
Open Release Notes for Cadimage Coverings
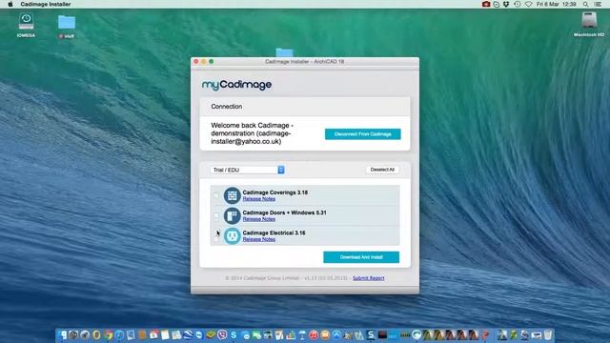click(x=258, y=199)
